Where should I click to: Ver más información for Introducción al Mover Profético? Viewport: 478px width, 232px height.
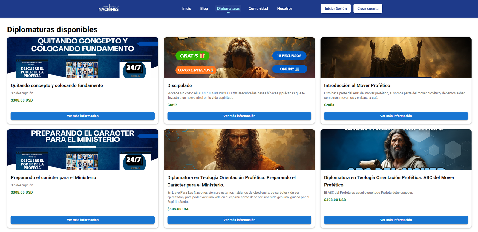click(x=396, y=116)
